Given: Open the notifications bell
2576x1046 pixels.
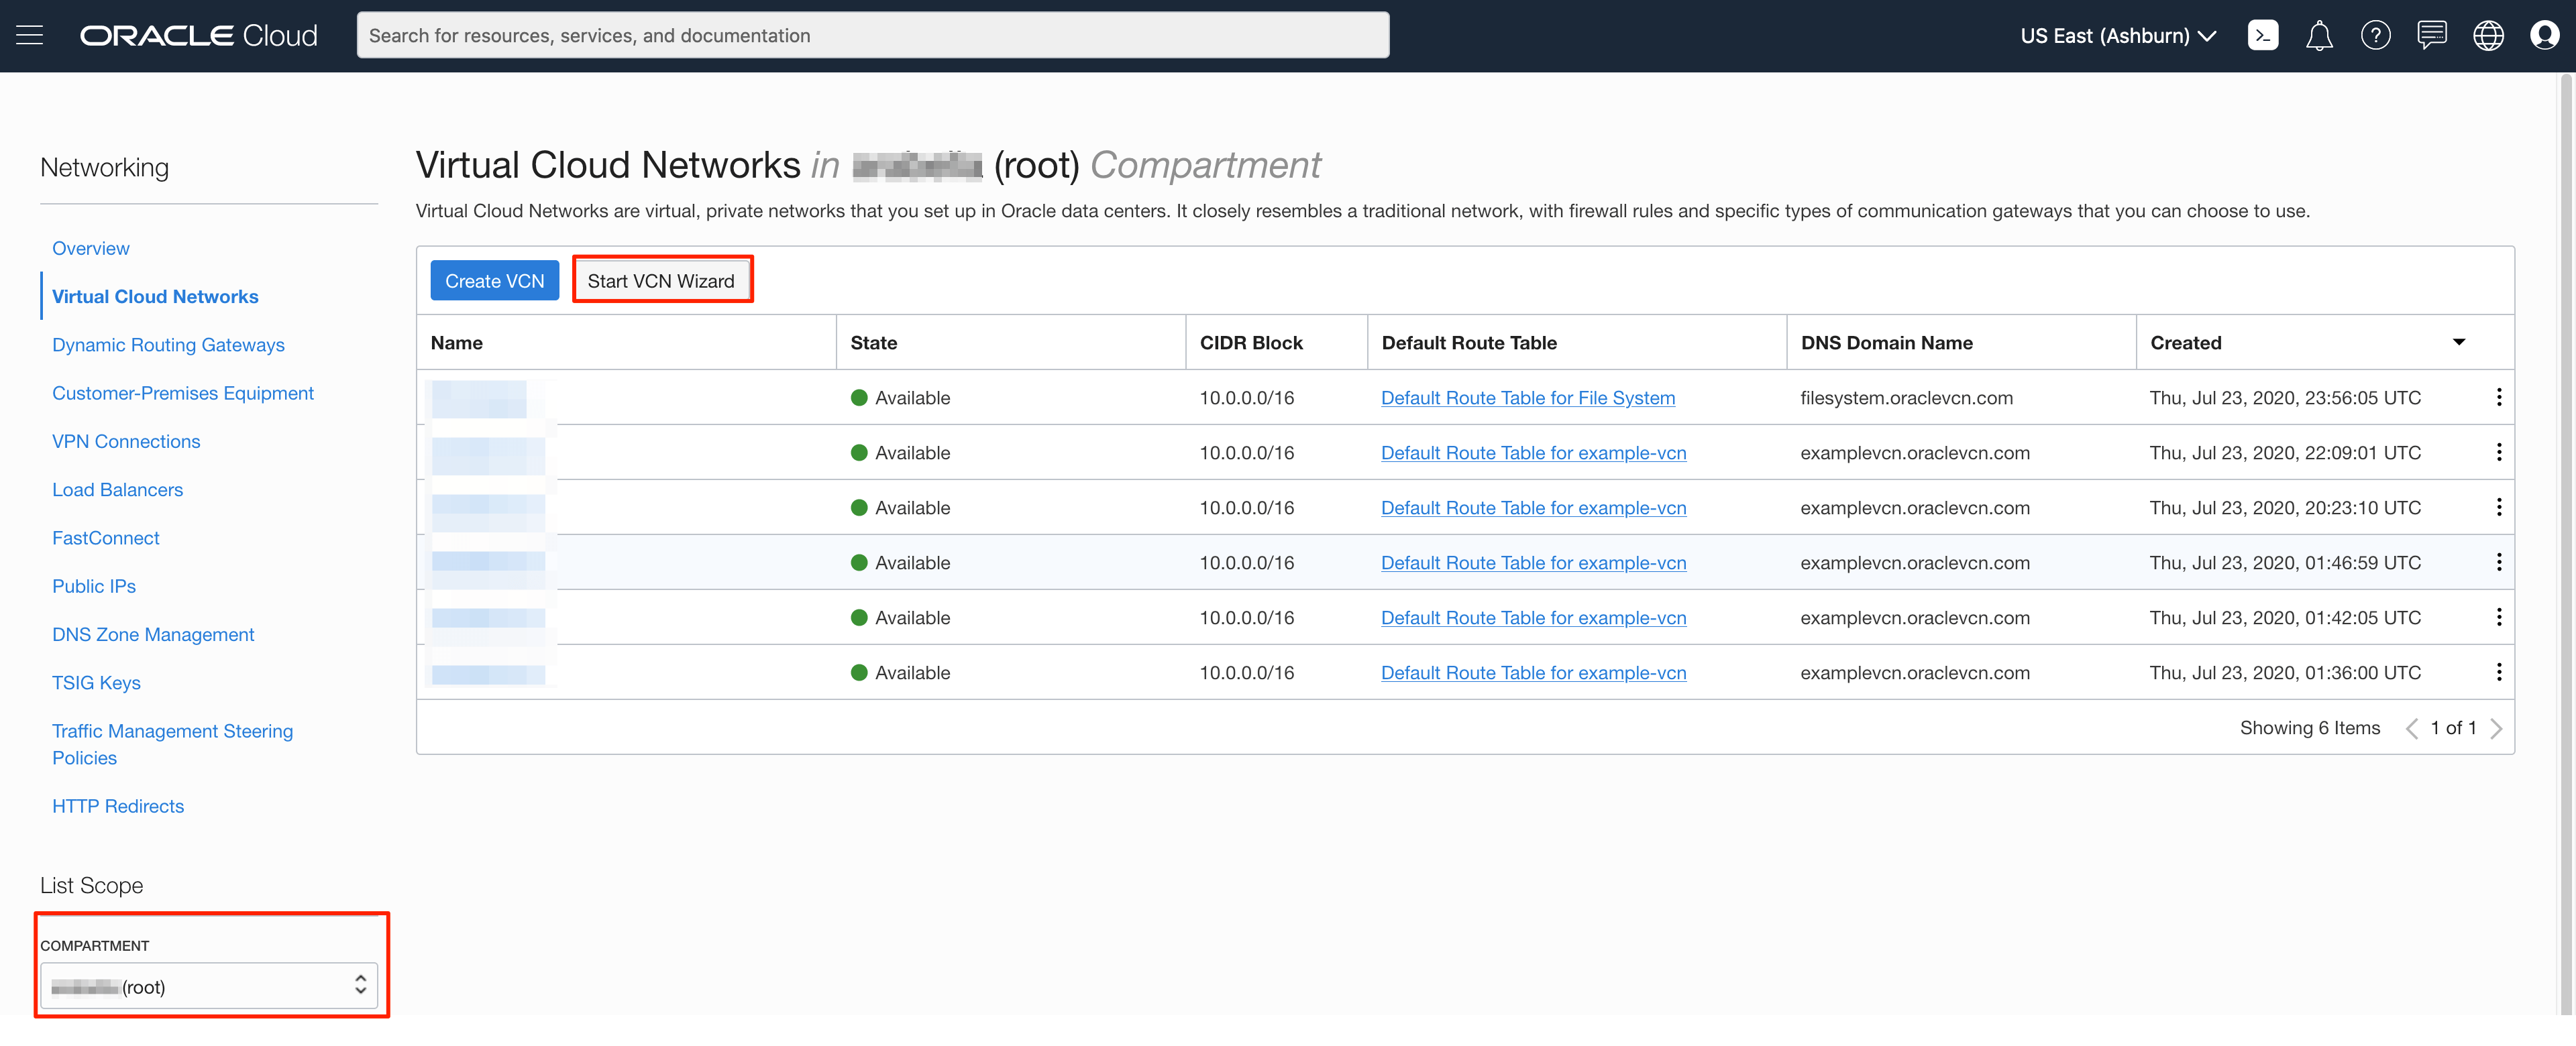Looking at the screenshot, I should pos(2320,35).
